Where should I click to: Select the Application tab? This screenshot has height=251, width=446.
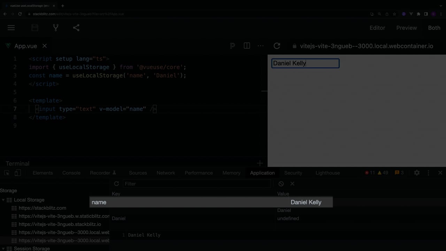tap(262, 173)
